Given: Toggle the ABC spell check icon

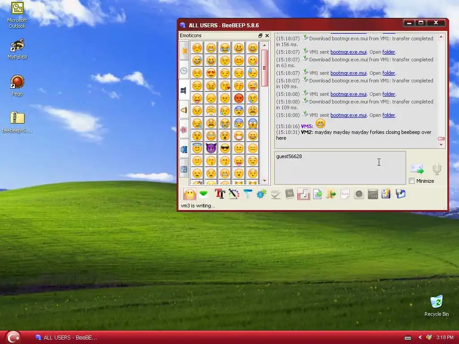Looking at the screenshot, I should (x=276, y=193).
